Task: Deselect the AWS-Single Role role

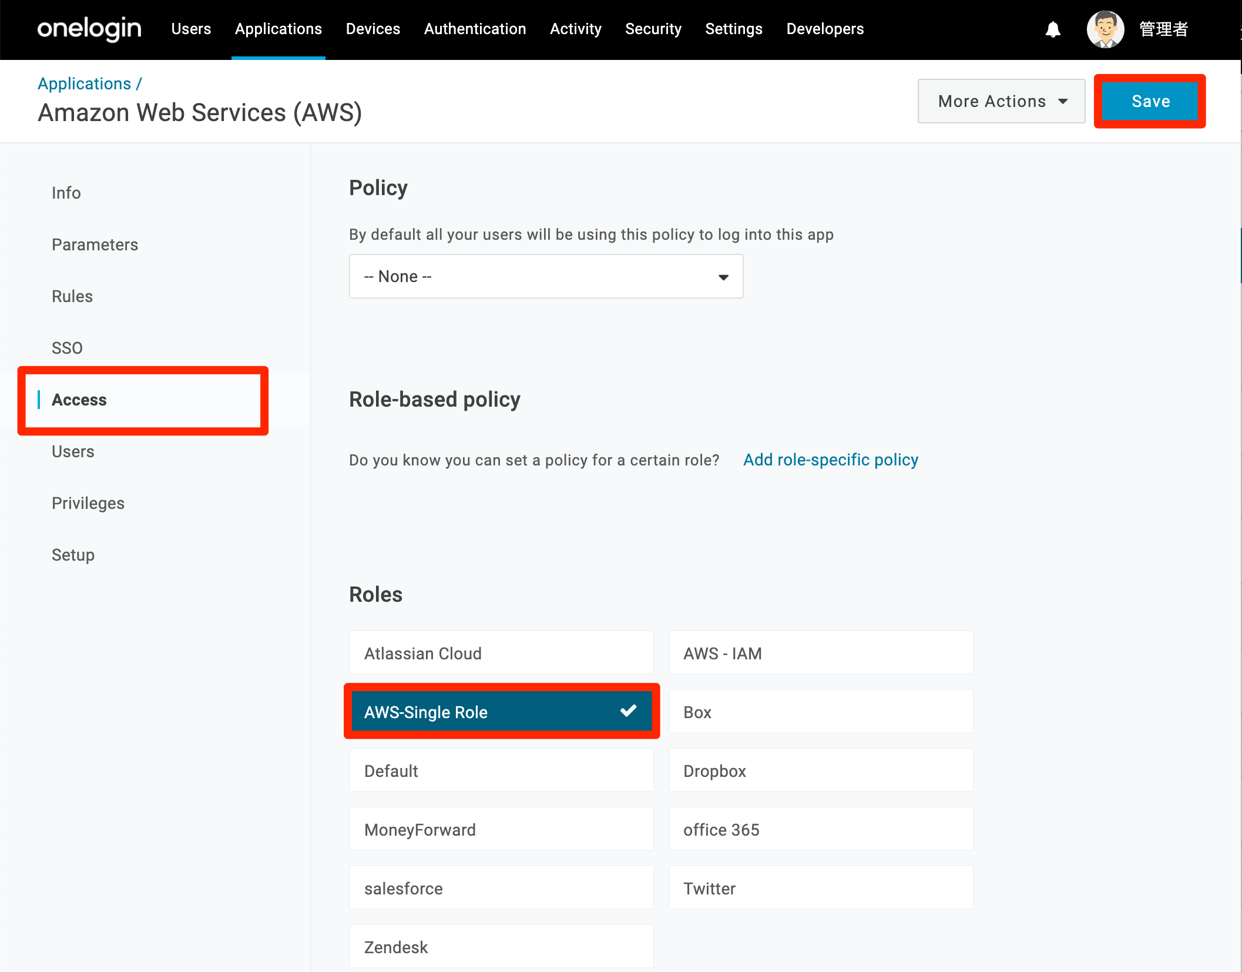Action: point(502,712)
